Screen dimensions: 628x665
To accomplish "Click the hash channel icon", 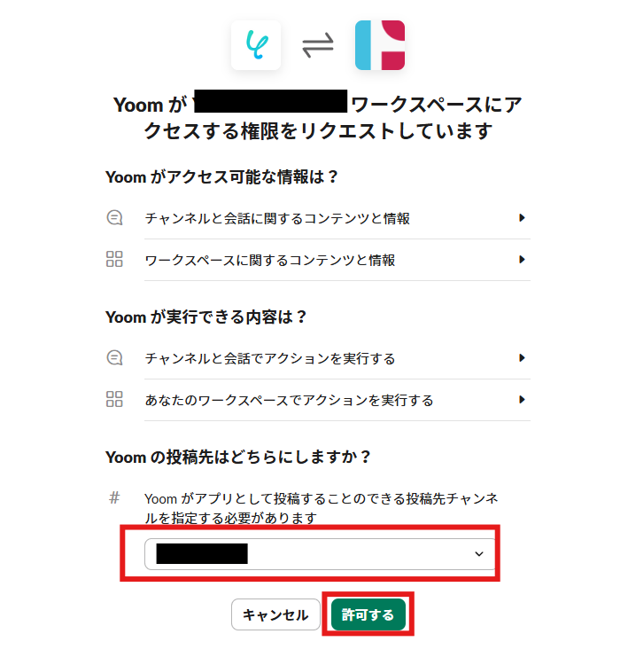I will (114, 497).
